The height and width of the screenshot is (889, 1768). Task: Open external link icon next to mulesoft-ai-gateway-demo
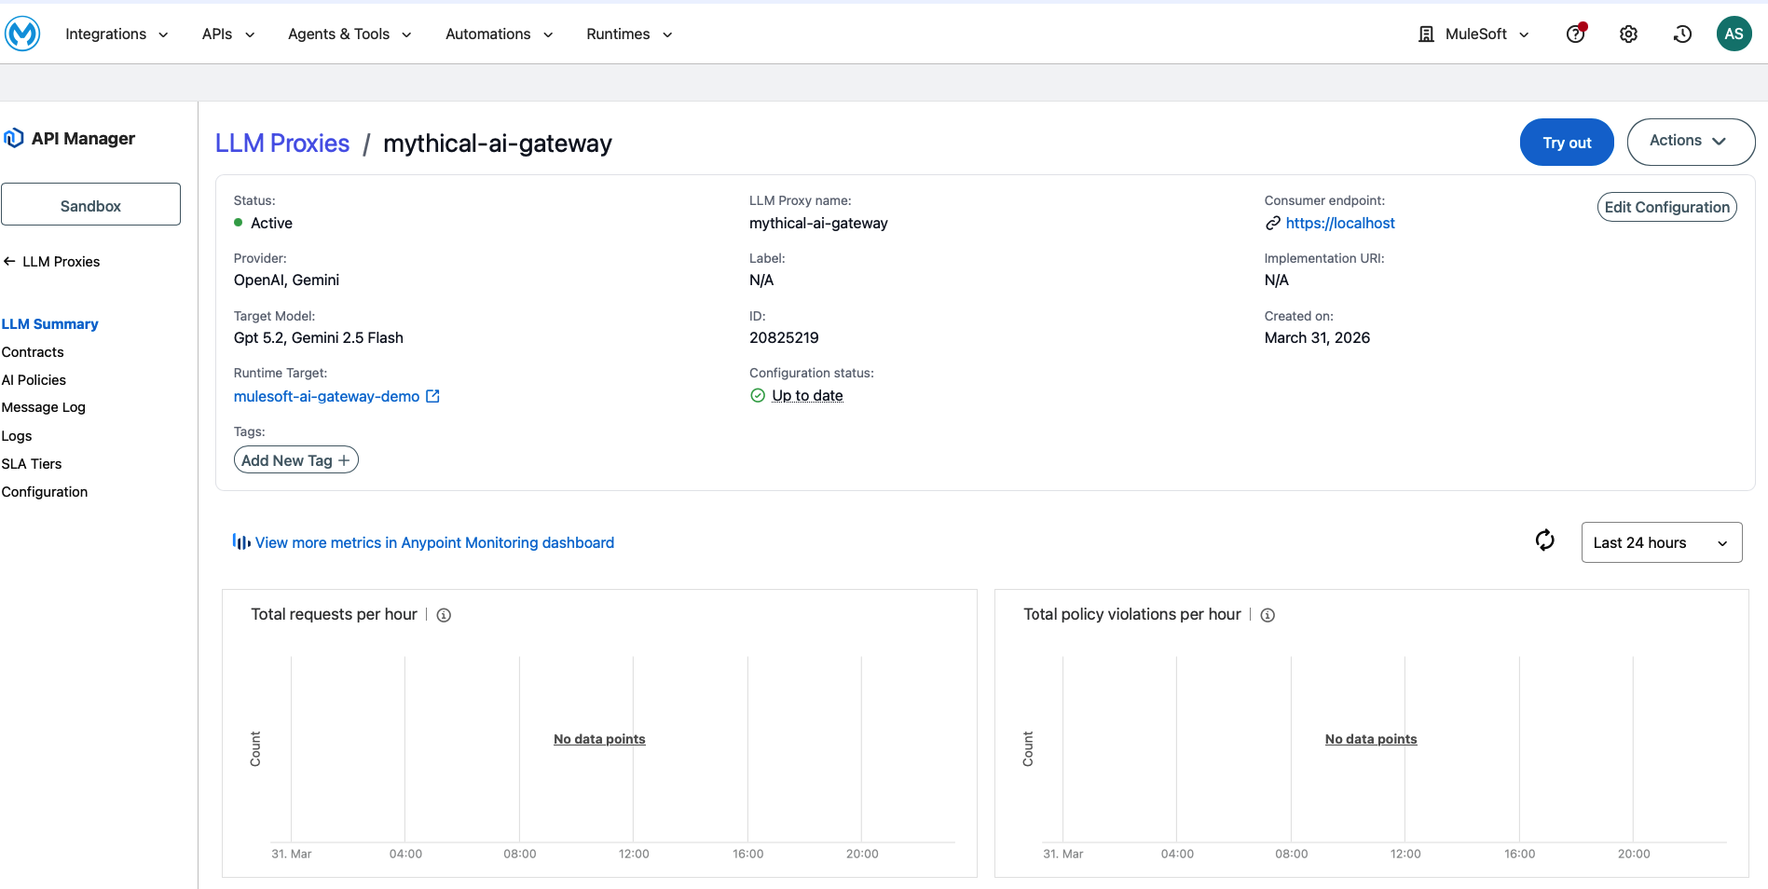[x=432, y=396]
